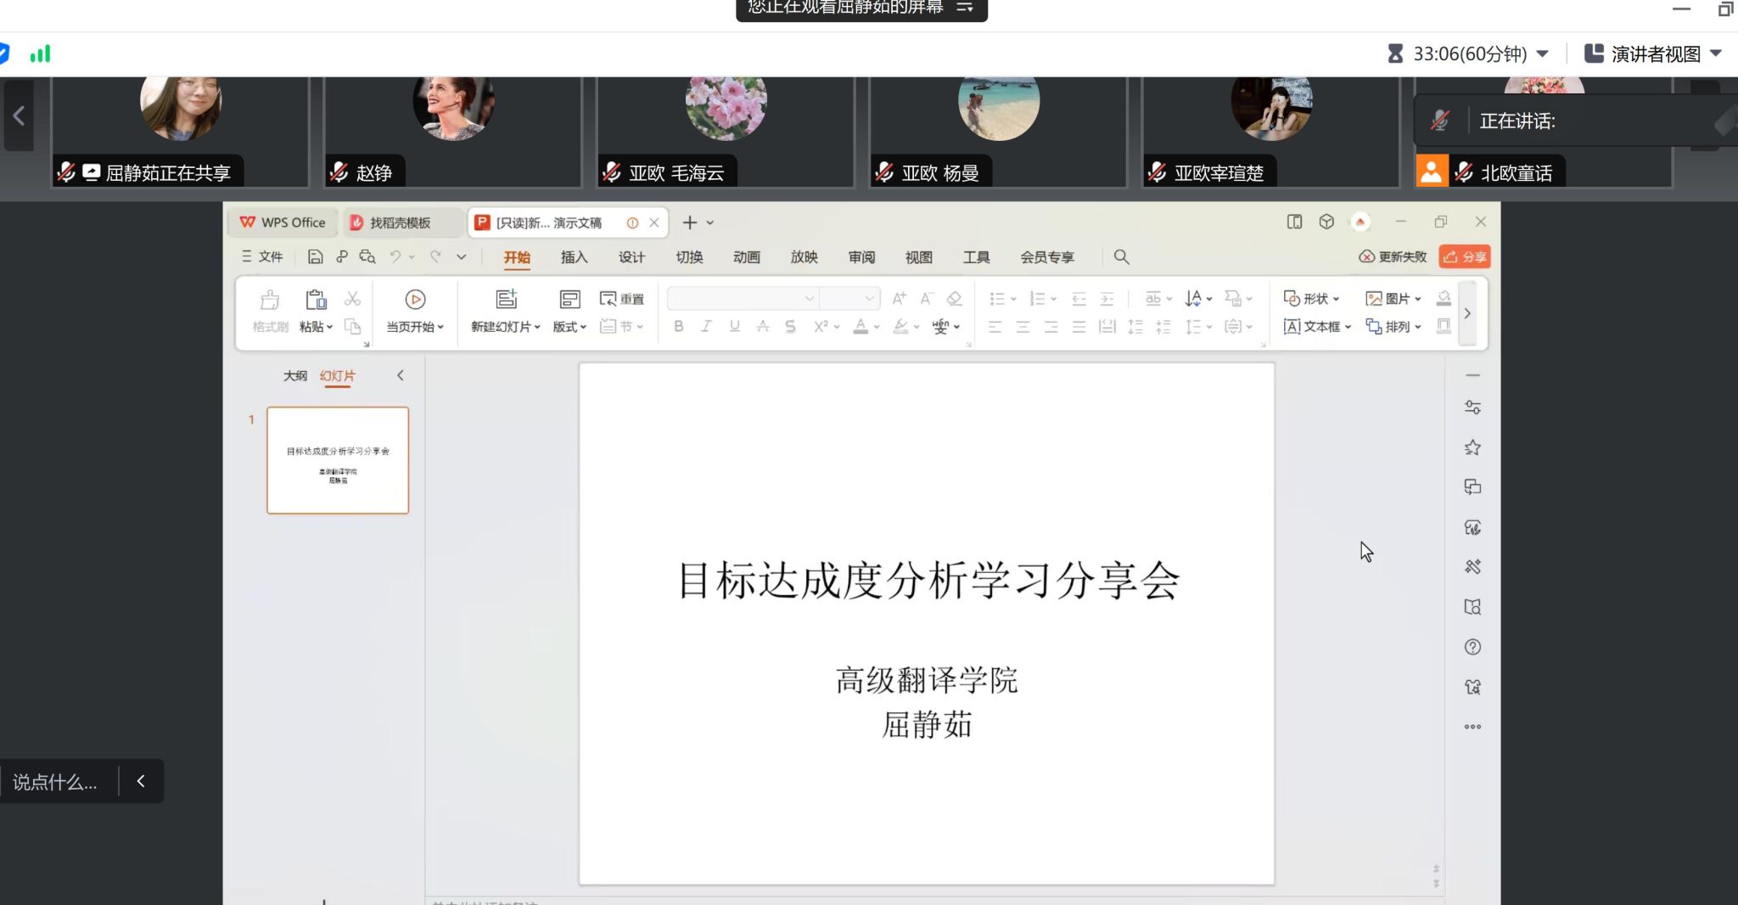Open the 大纲 outline tab

click(x=294, y=375)
